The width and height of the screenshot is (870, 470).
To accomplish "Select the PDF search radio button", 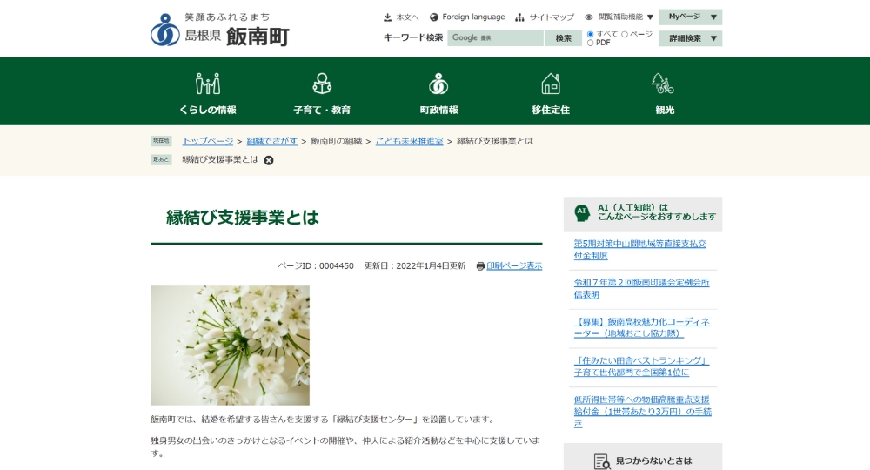I will tap(591, 43).
